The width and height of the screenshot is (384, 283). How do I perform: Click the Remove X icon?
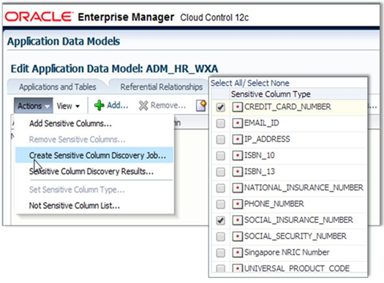tap(143, 106)
